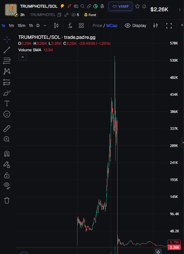184x254 pixels.
Task: Select the 1m timeframe
Action: [x=11, y=25]
